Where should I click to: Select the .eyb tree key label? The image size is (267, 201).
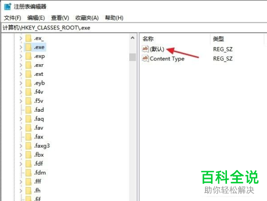[40, 83]
